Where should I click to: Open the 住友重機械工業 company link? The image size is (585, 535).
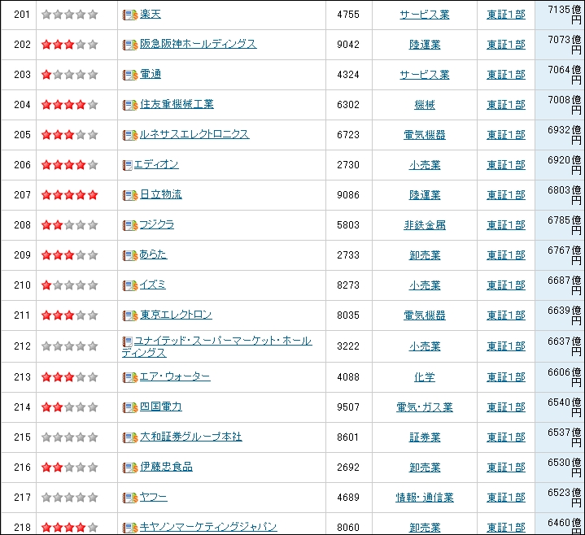pyautogui.click(x=177, y=104)
